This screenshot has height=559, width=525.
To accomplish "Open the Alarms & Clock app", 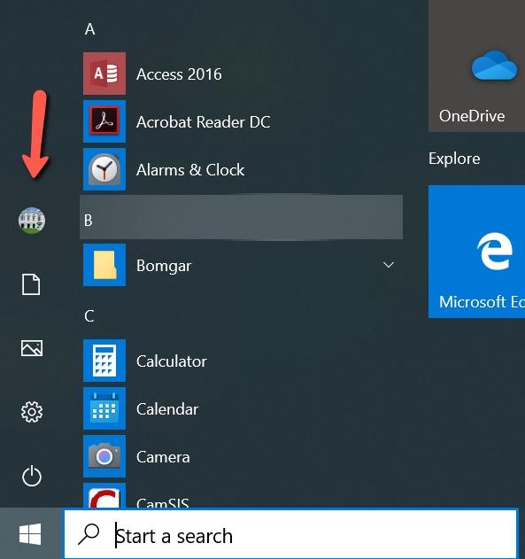I will [x=242, y=169].
